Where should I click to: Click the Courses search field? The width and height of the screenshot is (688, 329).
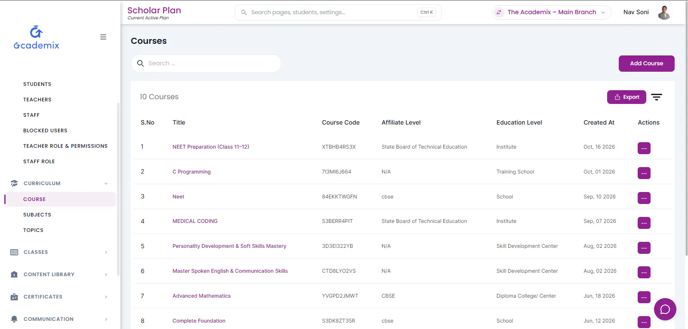[x=206, y=64]
